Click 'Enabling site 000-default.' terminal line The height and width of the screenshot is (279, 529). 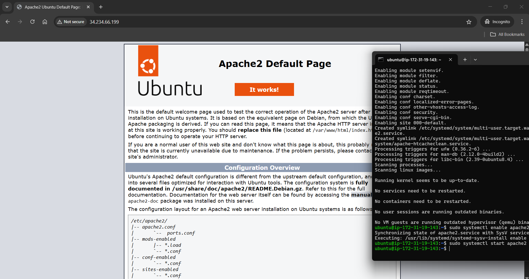(410, 123)
